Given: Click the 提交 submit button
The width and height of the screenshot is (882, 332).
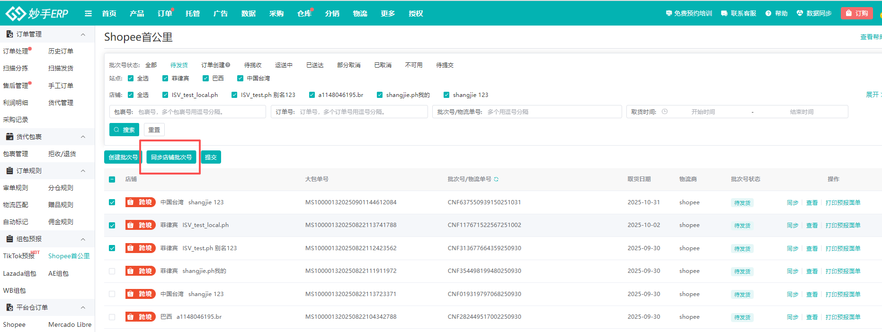Looking at the screenshot, I should 211,157.
